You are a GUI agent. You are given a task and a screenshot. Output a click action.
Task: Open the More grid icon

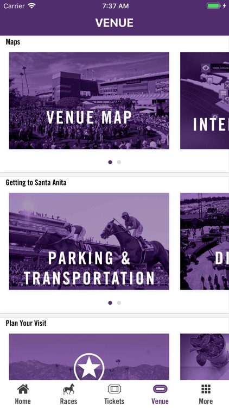[206, 390]
